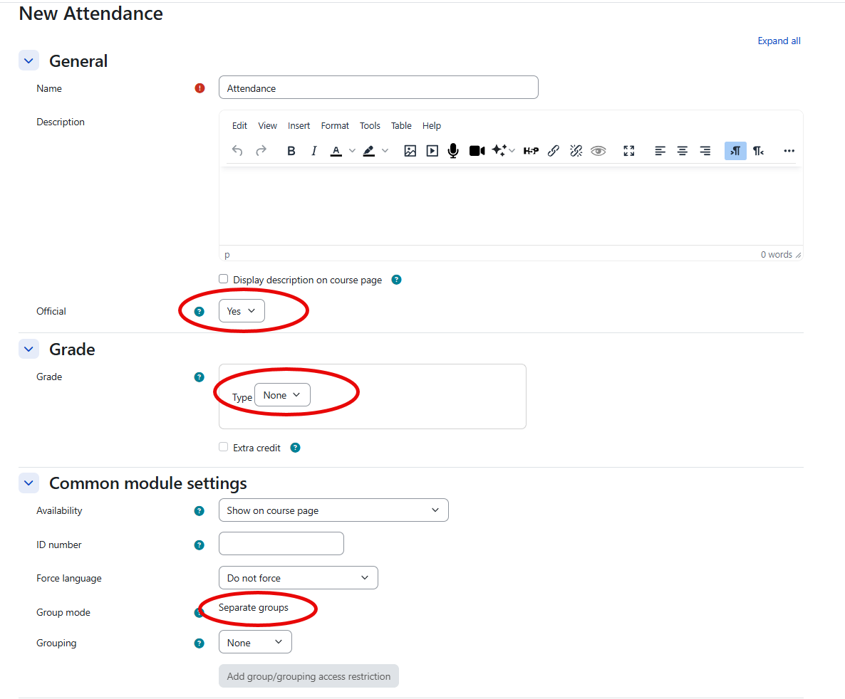
Task: Show help for the Official setting
Action: pyautogui.click(x=199, y=311)
